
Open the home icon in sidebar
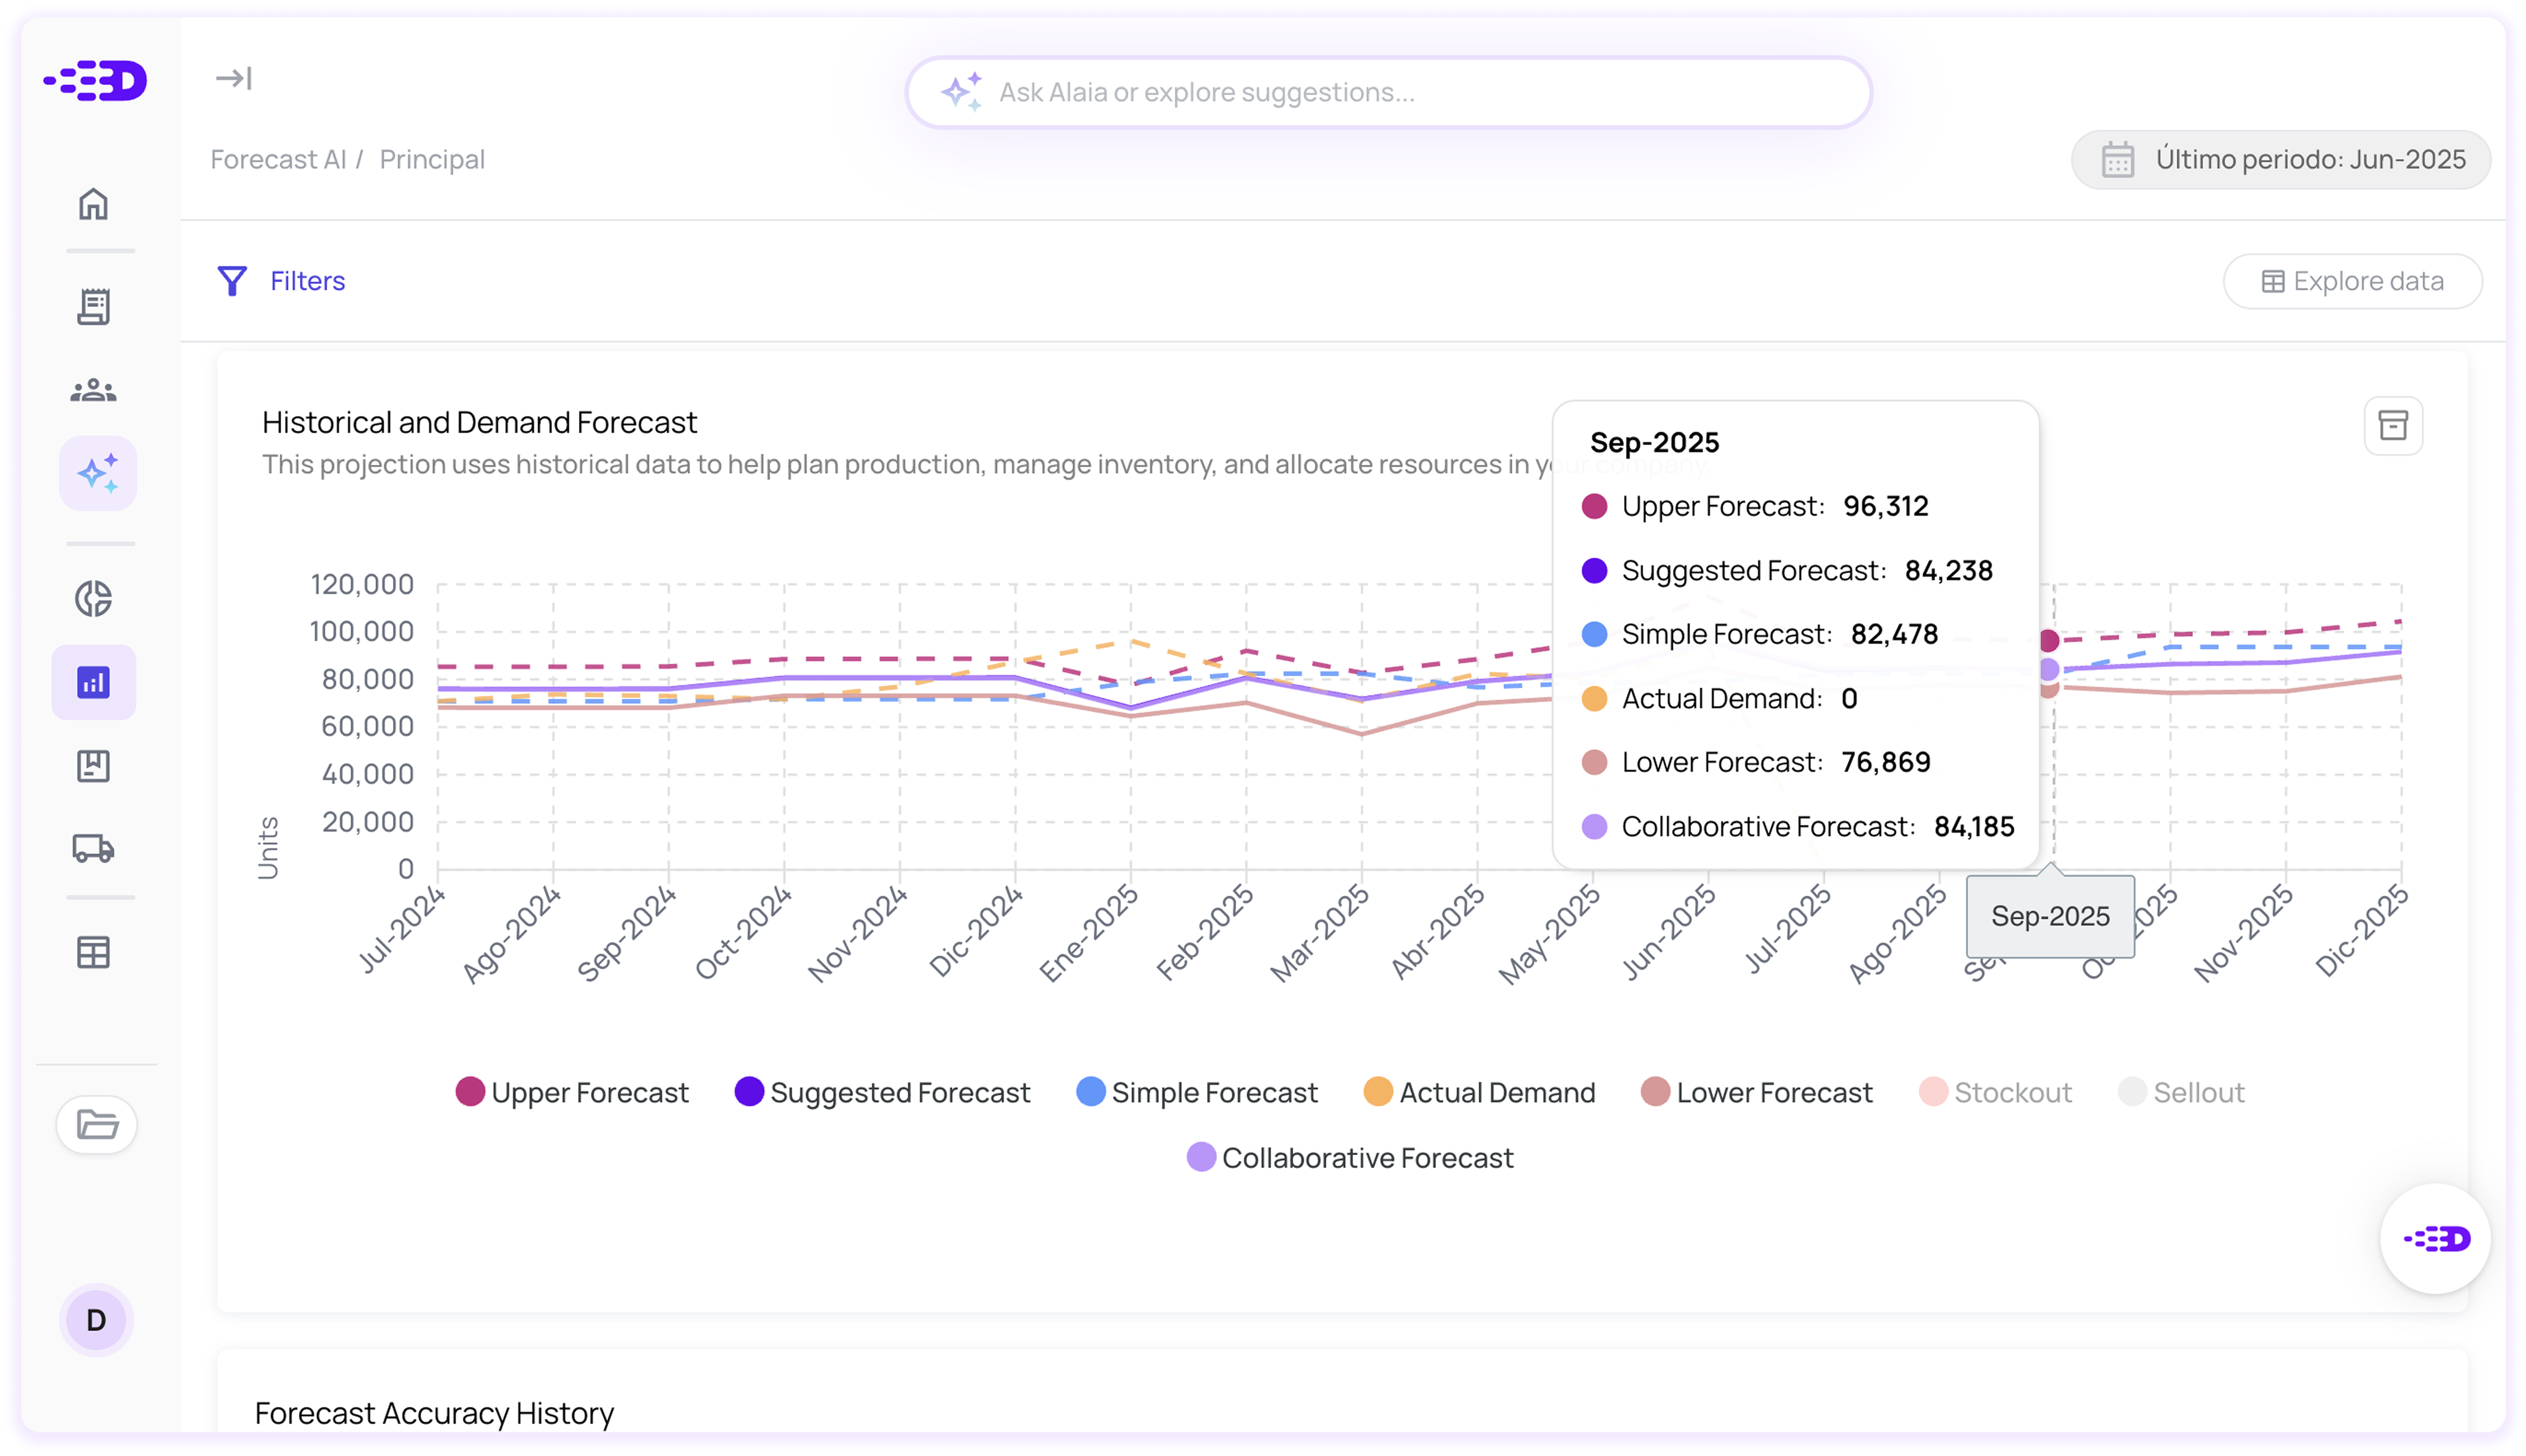(x=93, y=204)
